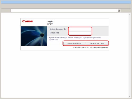This screenshot has height=99, width=132.
Task: Click the Log In heading text
Action: 50,21
